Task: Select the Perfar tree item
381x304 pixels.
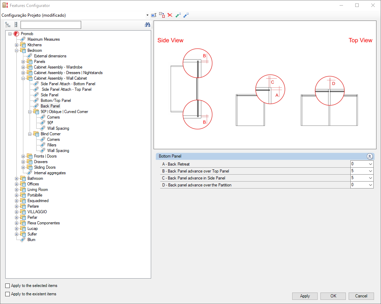Action: click(x=32, y=217)
